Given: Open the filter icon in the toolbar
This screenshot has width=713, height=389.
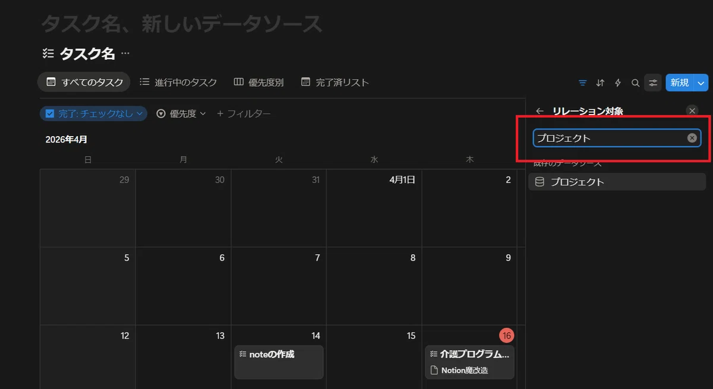Looking at the screenshot, I should 582,83.
